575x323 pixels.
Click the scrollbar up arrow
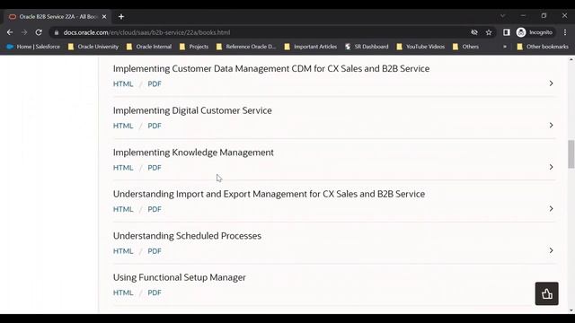[x=571, y=59]
